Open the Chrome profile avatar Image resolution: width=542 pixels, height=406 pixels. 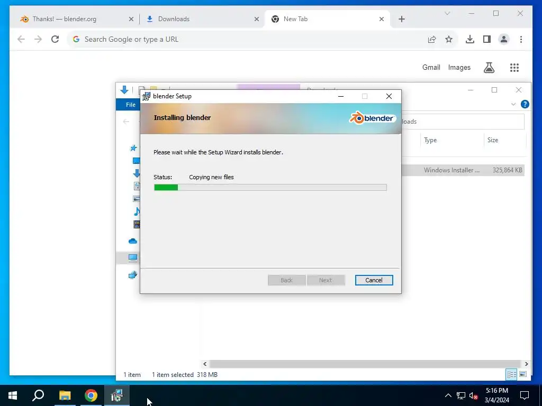pyautogui.click(x=504, y=39)
